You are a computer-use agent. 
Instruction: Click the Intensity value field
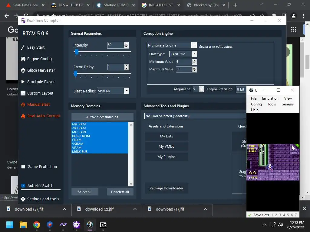pos(116,45)
